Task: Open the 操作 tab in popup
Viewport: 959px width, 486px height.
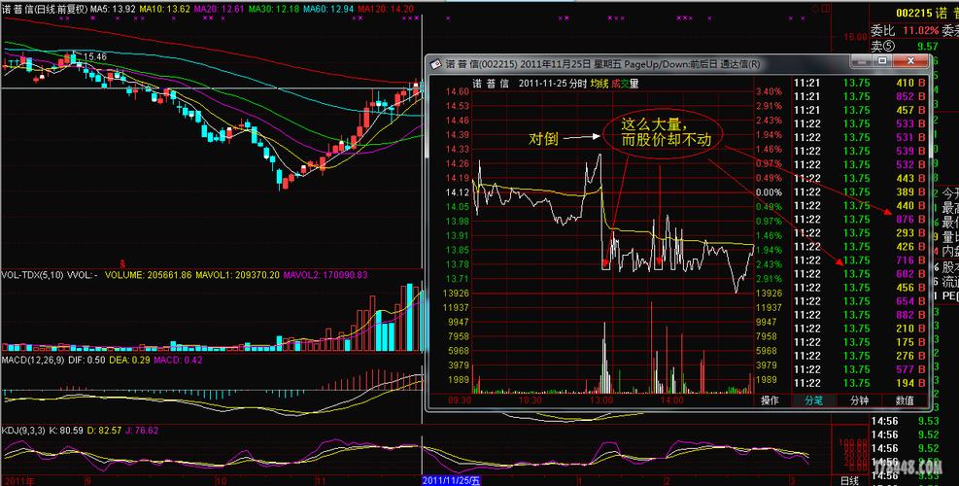Action: coord(770,400)
